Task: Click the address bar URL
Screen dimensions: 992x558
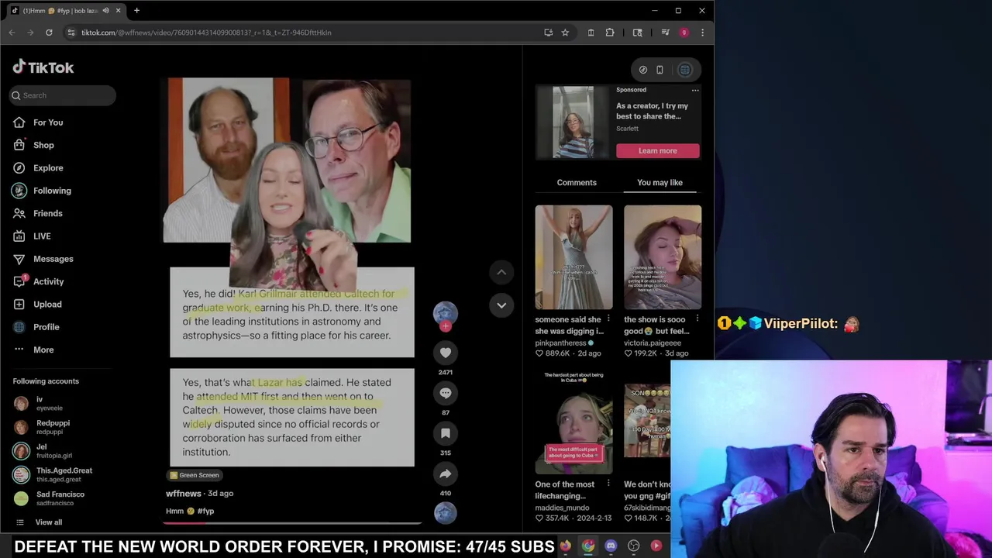Action: (206, 33)
